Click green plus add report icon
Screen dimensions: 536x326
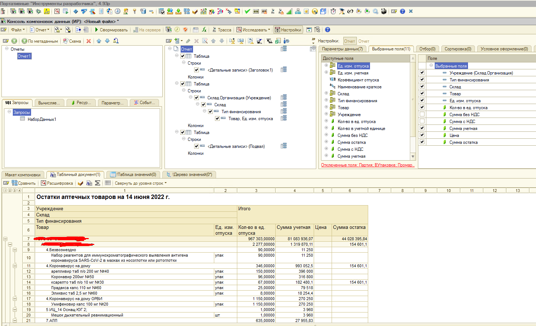(x=14, y=41)
